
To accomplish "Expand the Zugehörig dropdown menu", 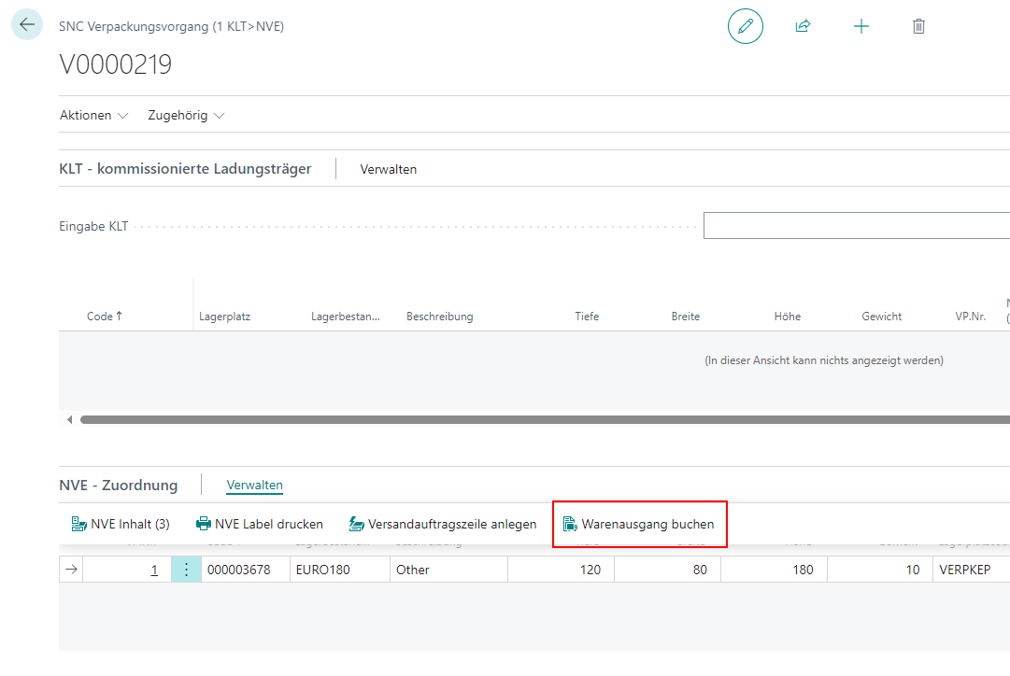I will (x=186, y=116).
